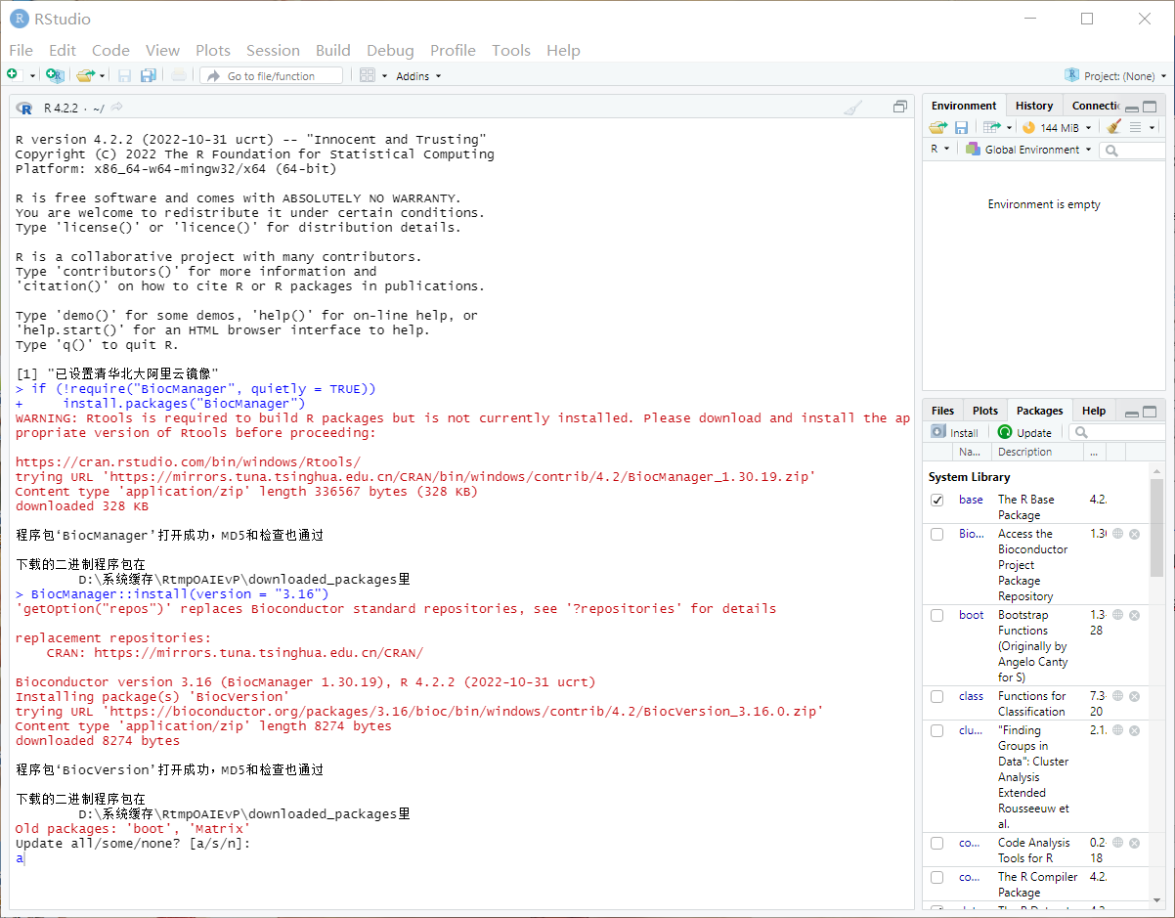This screenshot has height=918, width=1175.
Task: Open the pane layout dropdown arrow
Action: [384, 76]
